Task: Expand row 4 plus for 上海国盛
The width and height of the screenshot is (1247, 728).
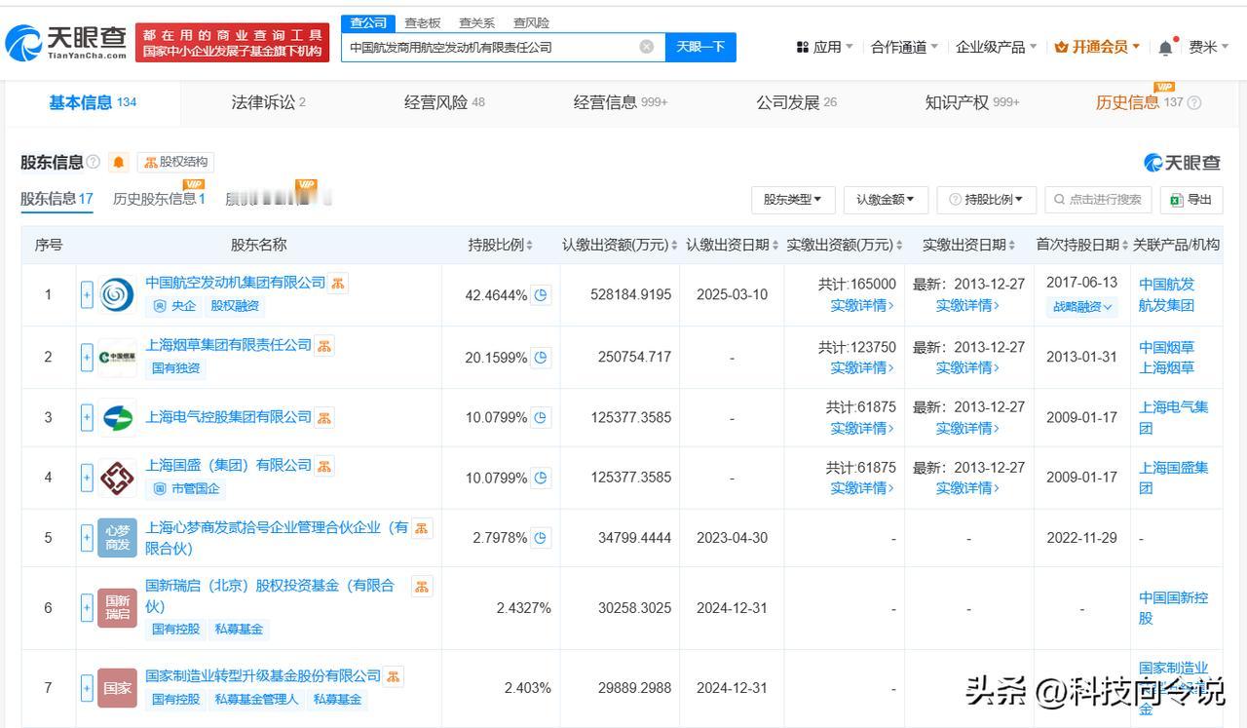Action: (x=87, y=478)
